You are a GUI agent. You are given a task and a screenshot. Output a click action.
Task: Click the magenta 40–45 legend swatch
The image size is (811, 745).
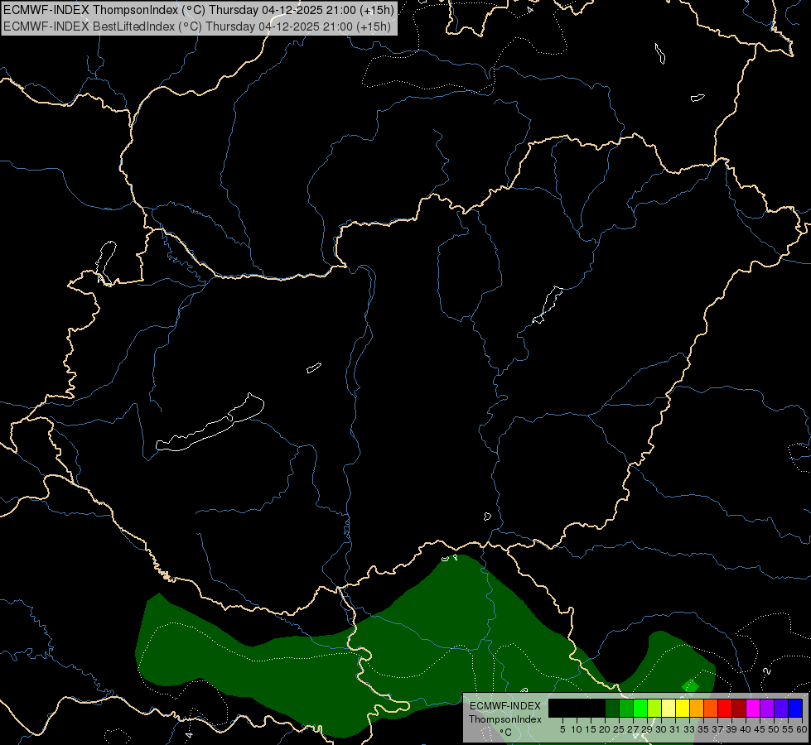pyautogui.click(x=753, y=708)
